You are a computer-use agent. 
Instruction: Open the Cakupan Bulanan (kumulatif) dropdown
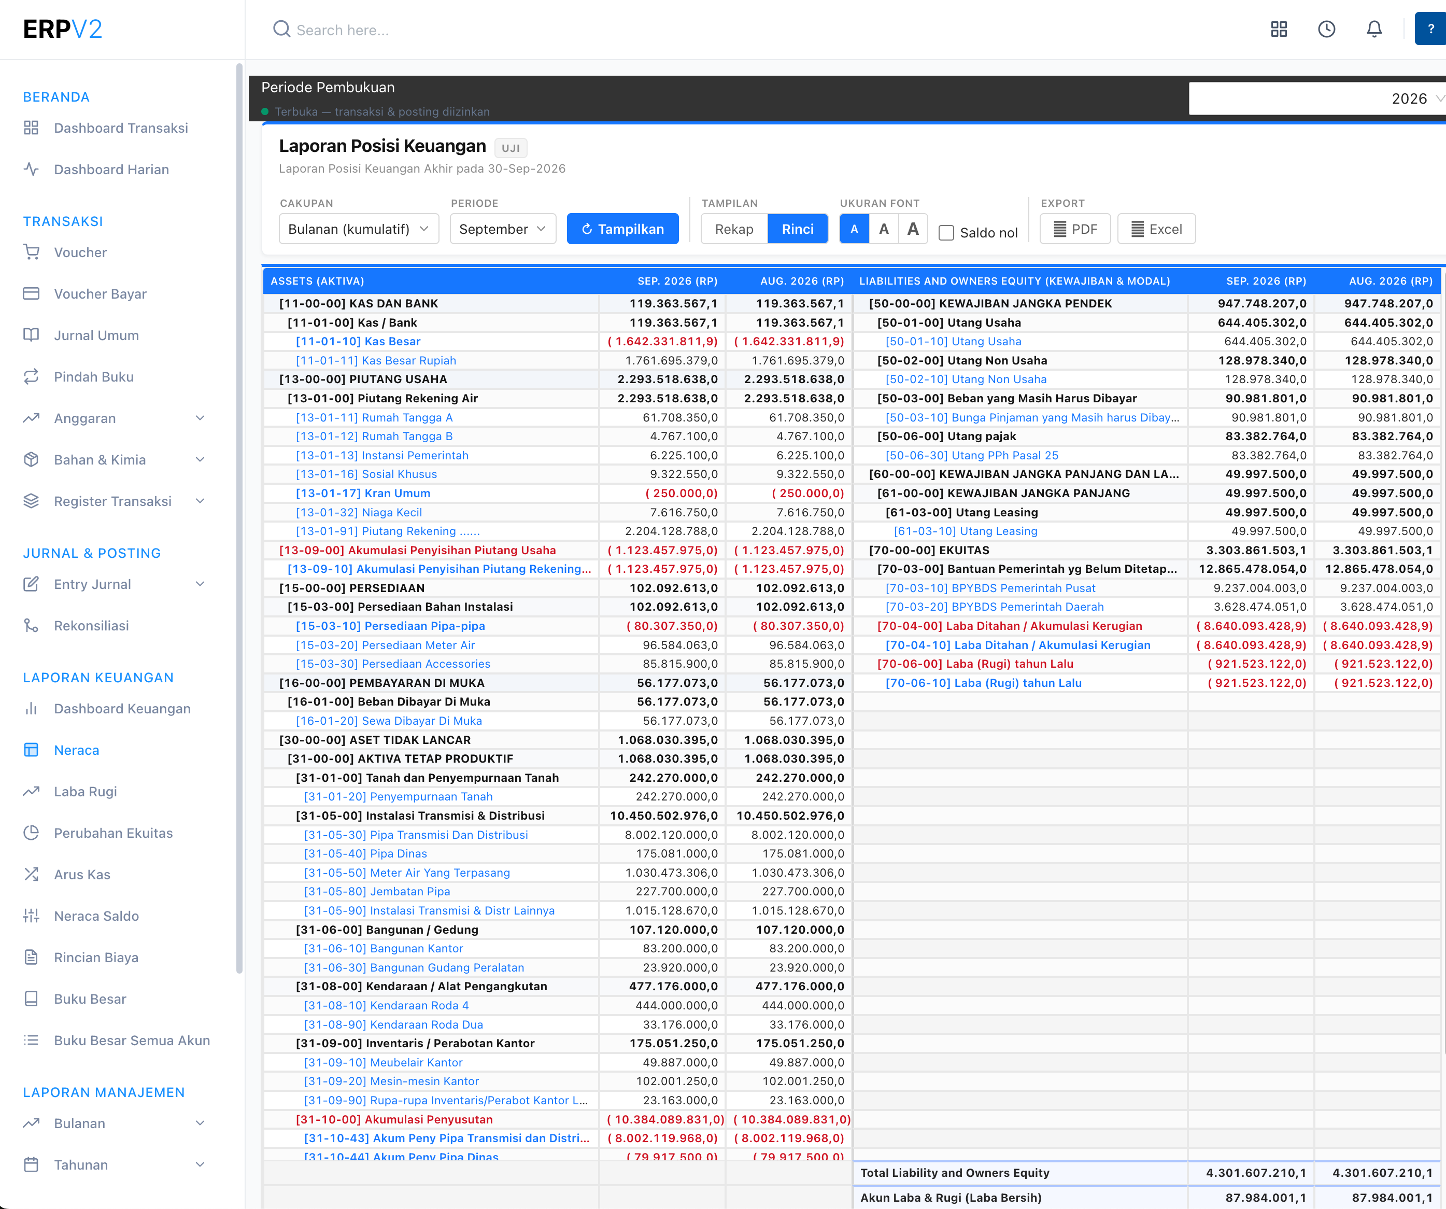[359, 229]
